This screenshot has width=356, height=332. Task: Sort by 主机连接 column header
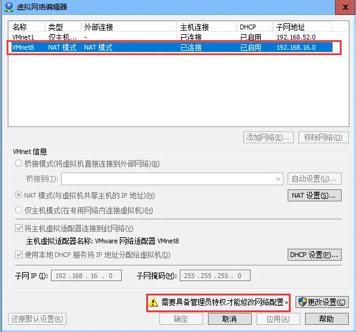click(207, 27)
